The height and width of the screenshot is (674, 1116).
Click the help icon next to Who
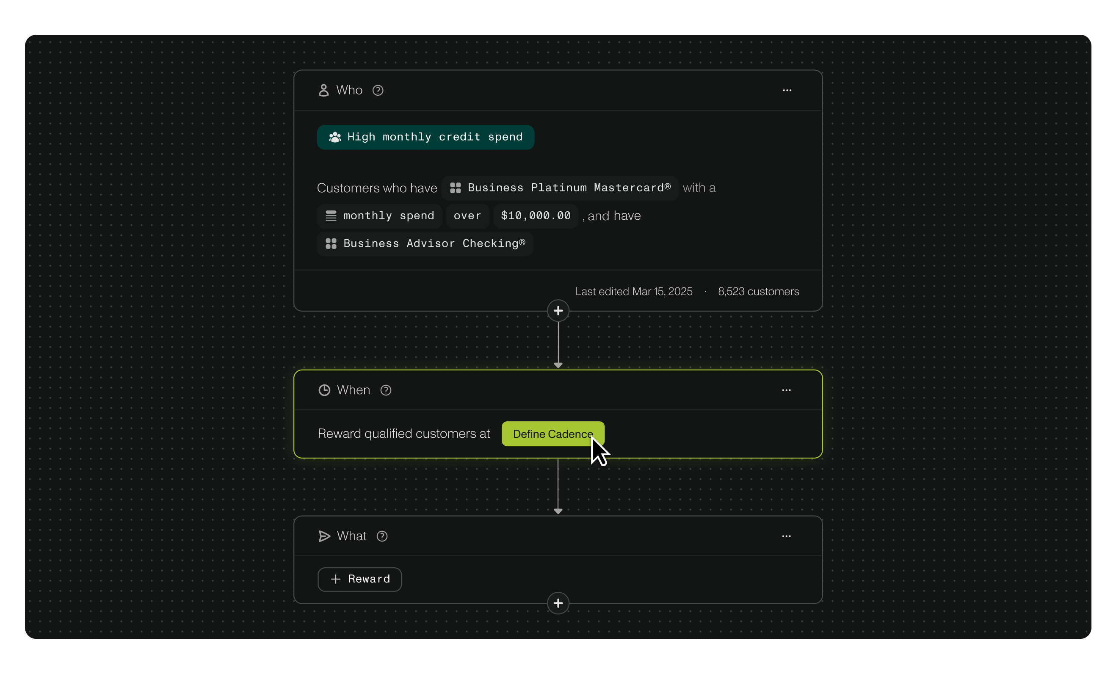pyautogui.click(x=378, y=91)
